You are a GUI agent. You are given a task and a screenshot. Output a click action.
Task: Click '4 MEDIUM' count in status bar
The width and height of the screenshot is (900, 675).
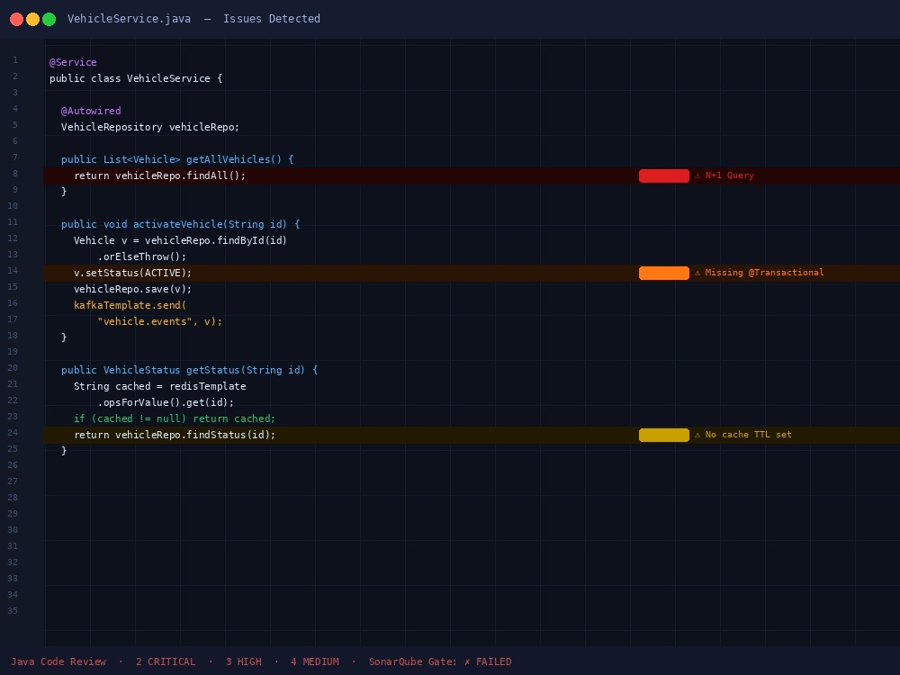click(x=314, y=661)
